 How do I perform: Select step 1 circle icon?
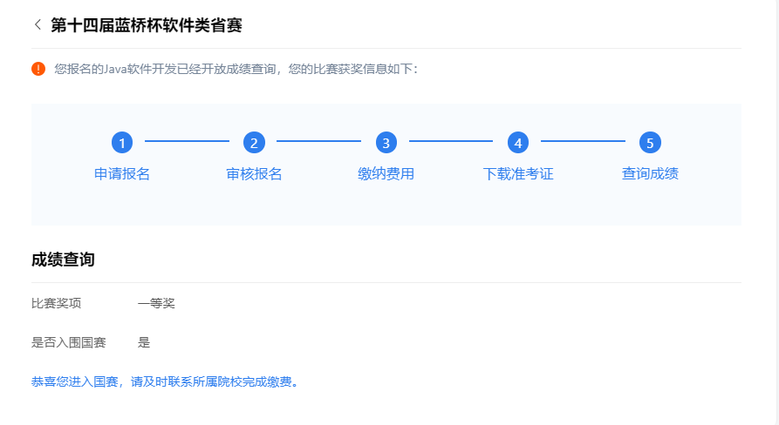click(122, 143)
